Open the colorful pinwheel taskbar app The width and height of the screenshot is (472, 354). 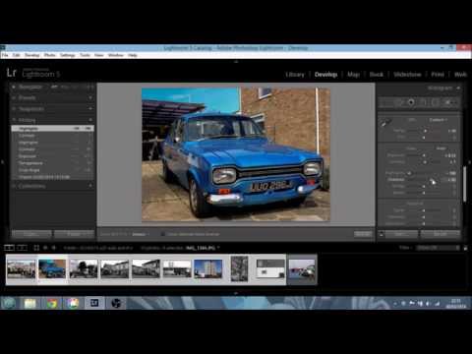[x=73, y=303]
